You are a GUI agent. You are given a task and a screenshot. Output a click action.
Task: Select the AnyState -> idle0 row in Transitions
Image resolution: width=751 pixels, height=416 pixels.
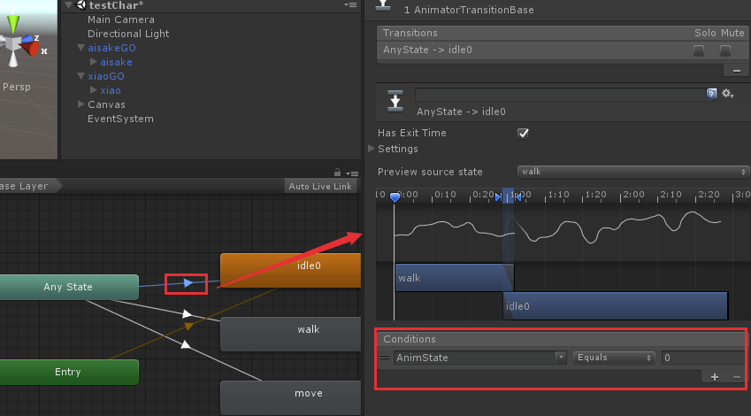coord(563,50)
